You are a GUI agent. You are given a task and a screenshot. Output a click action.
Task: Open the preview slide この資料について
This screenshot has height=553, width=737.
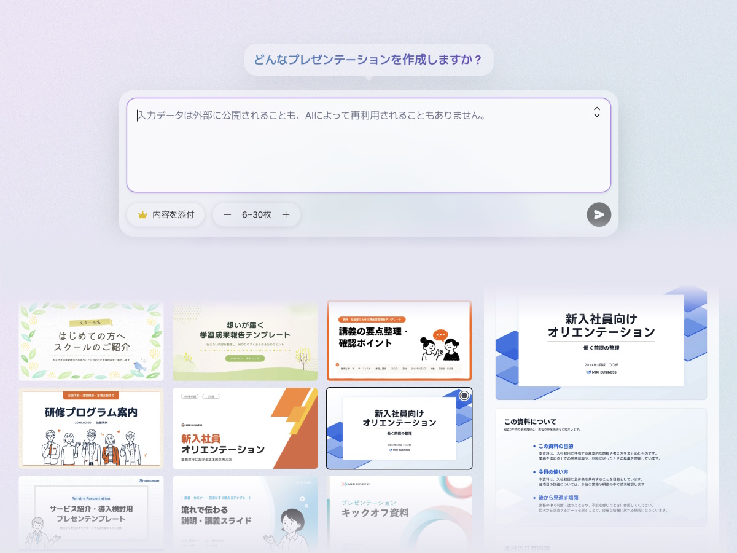[x=601, y=467]
